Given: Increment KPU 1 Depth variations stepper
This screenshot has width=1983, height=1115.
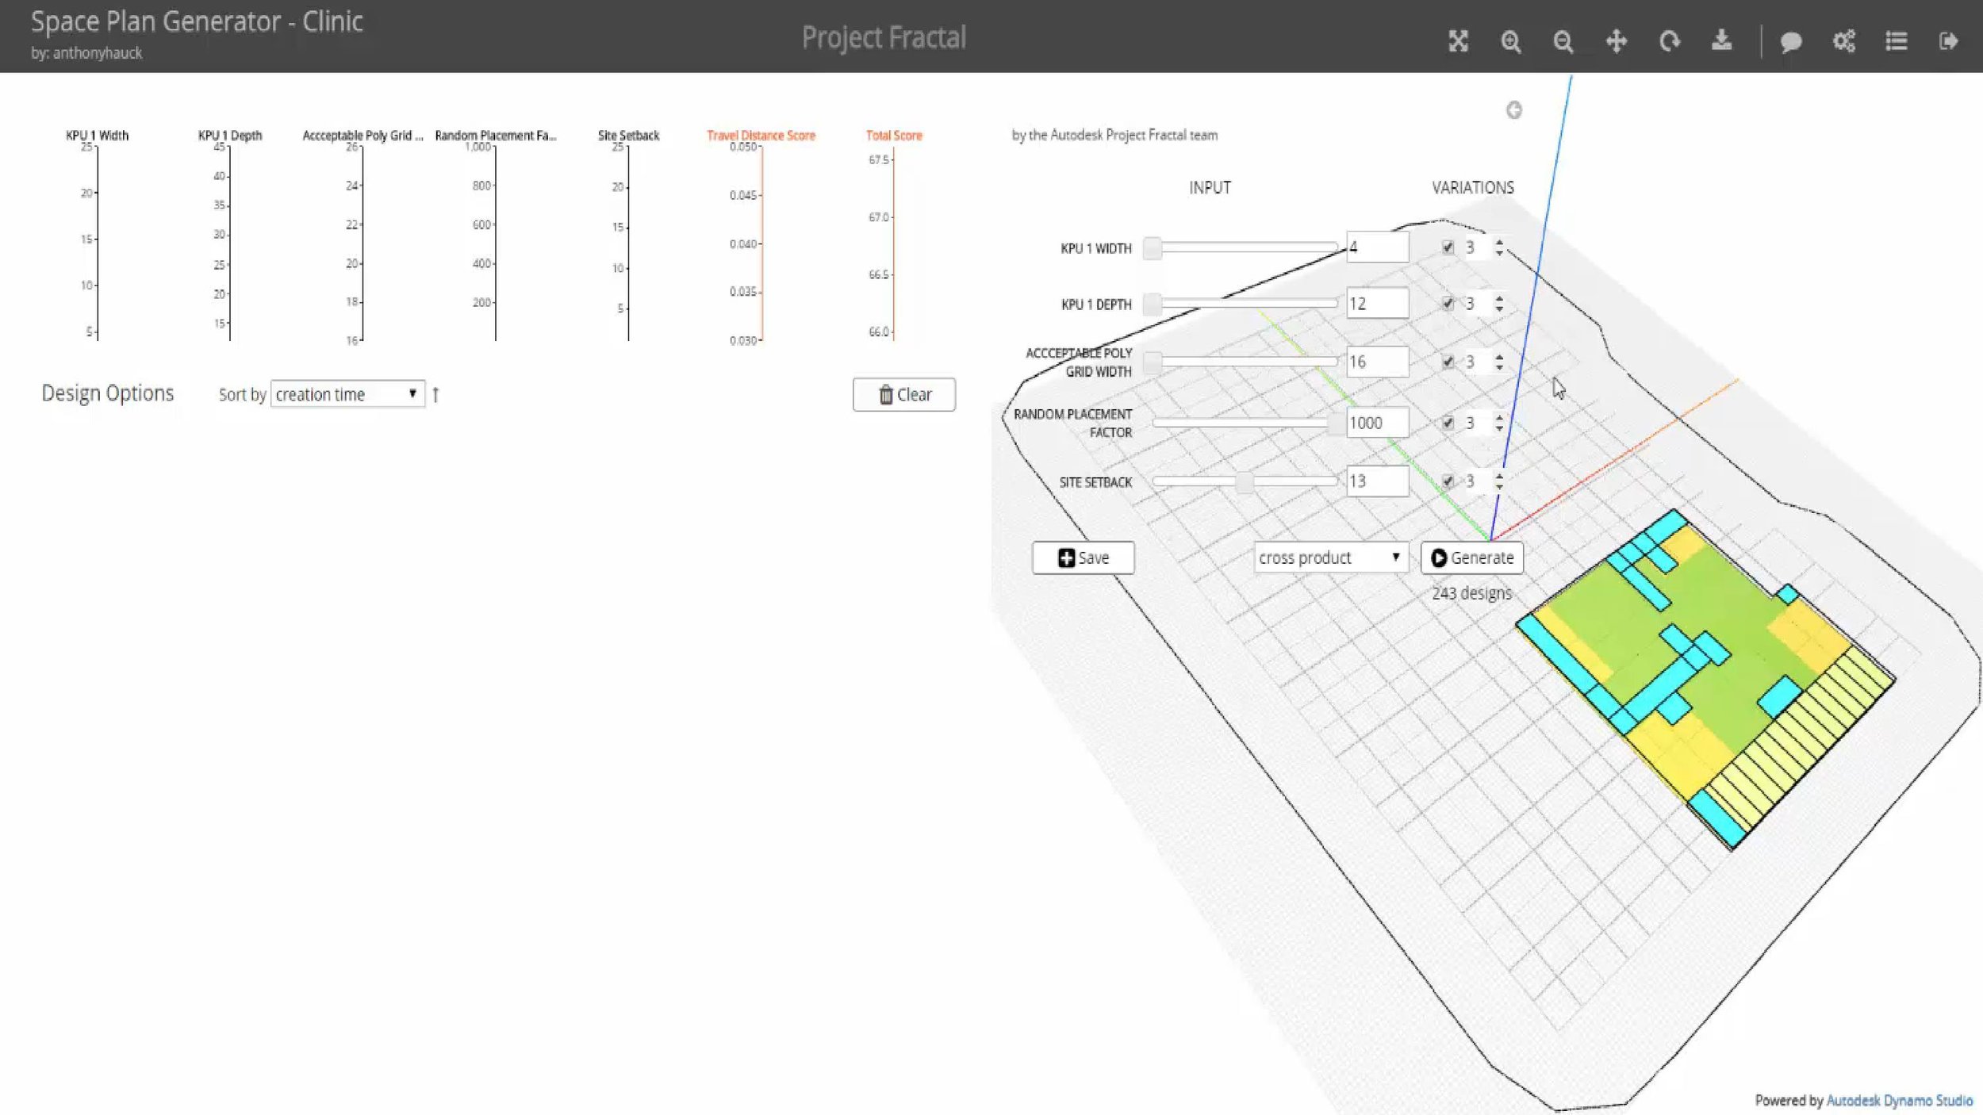Looking at the screenshot, I should (x=1498, y=299).
